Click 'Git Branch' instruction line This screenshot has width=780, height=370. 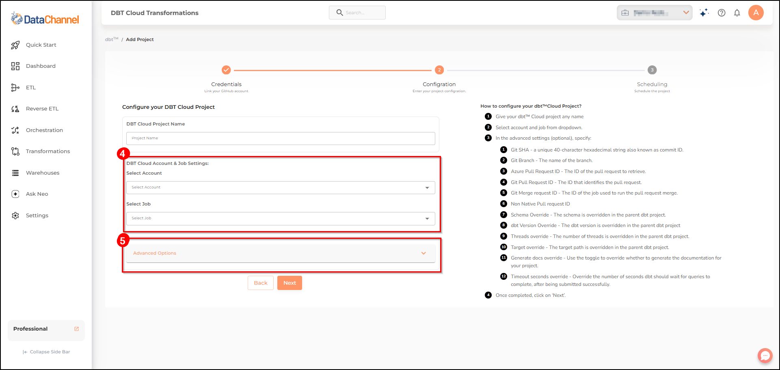click(x=552, y=161)
